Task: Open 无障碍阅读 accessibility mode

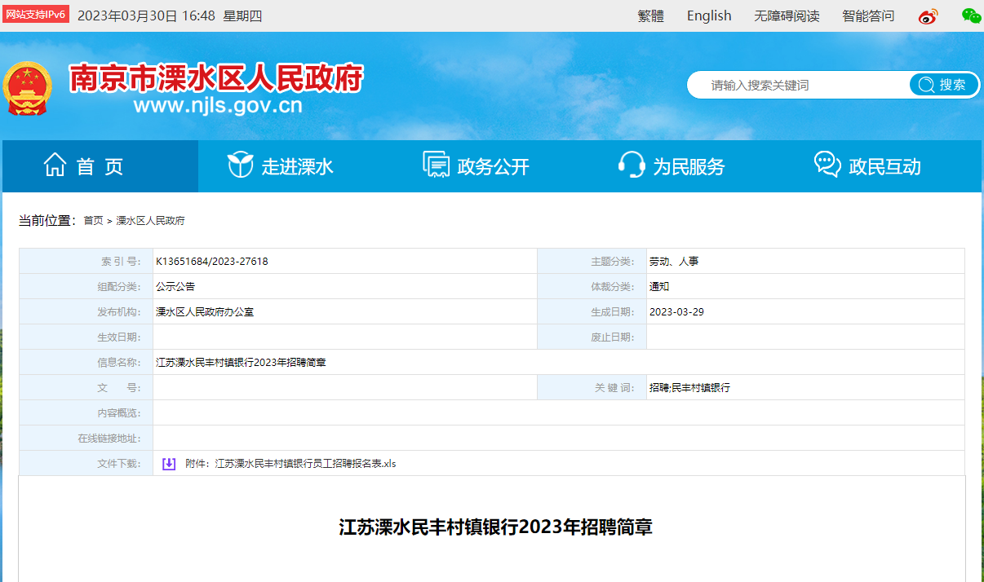Action: click(x=786, y=16)
